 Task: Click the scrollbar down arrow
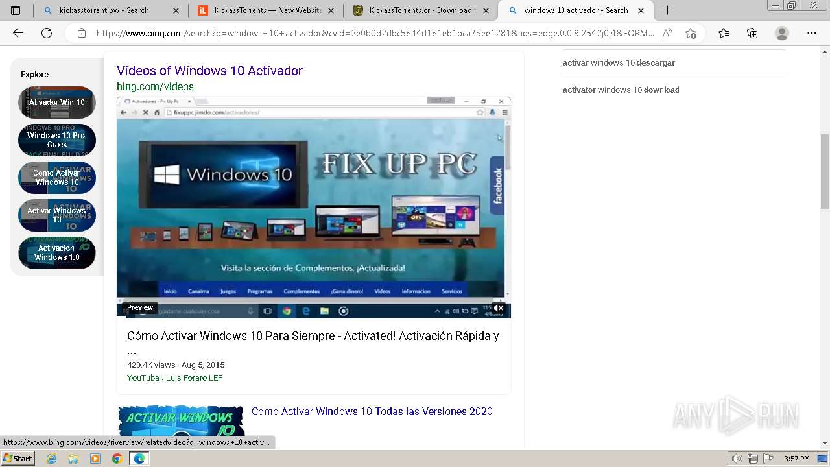tap(824, 443)
